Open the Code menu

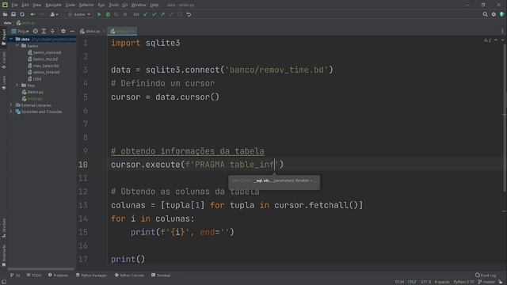coord(71,5)
